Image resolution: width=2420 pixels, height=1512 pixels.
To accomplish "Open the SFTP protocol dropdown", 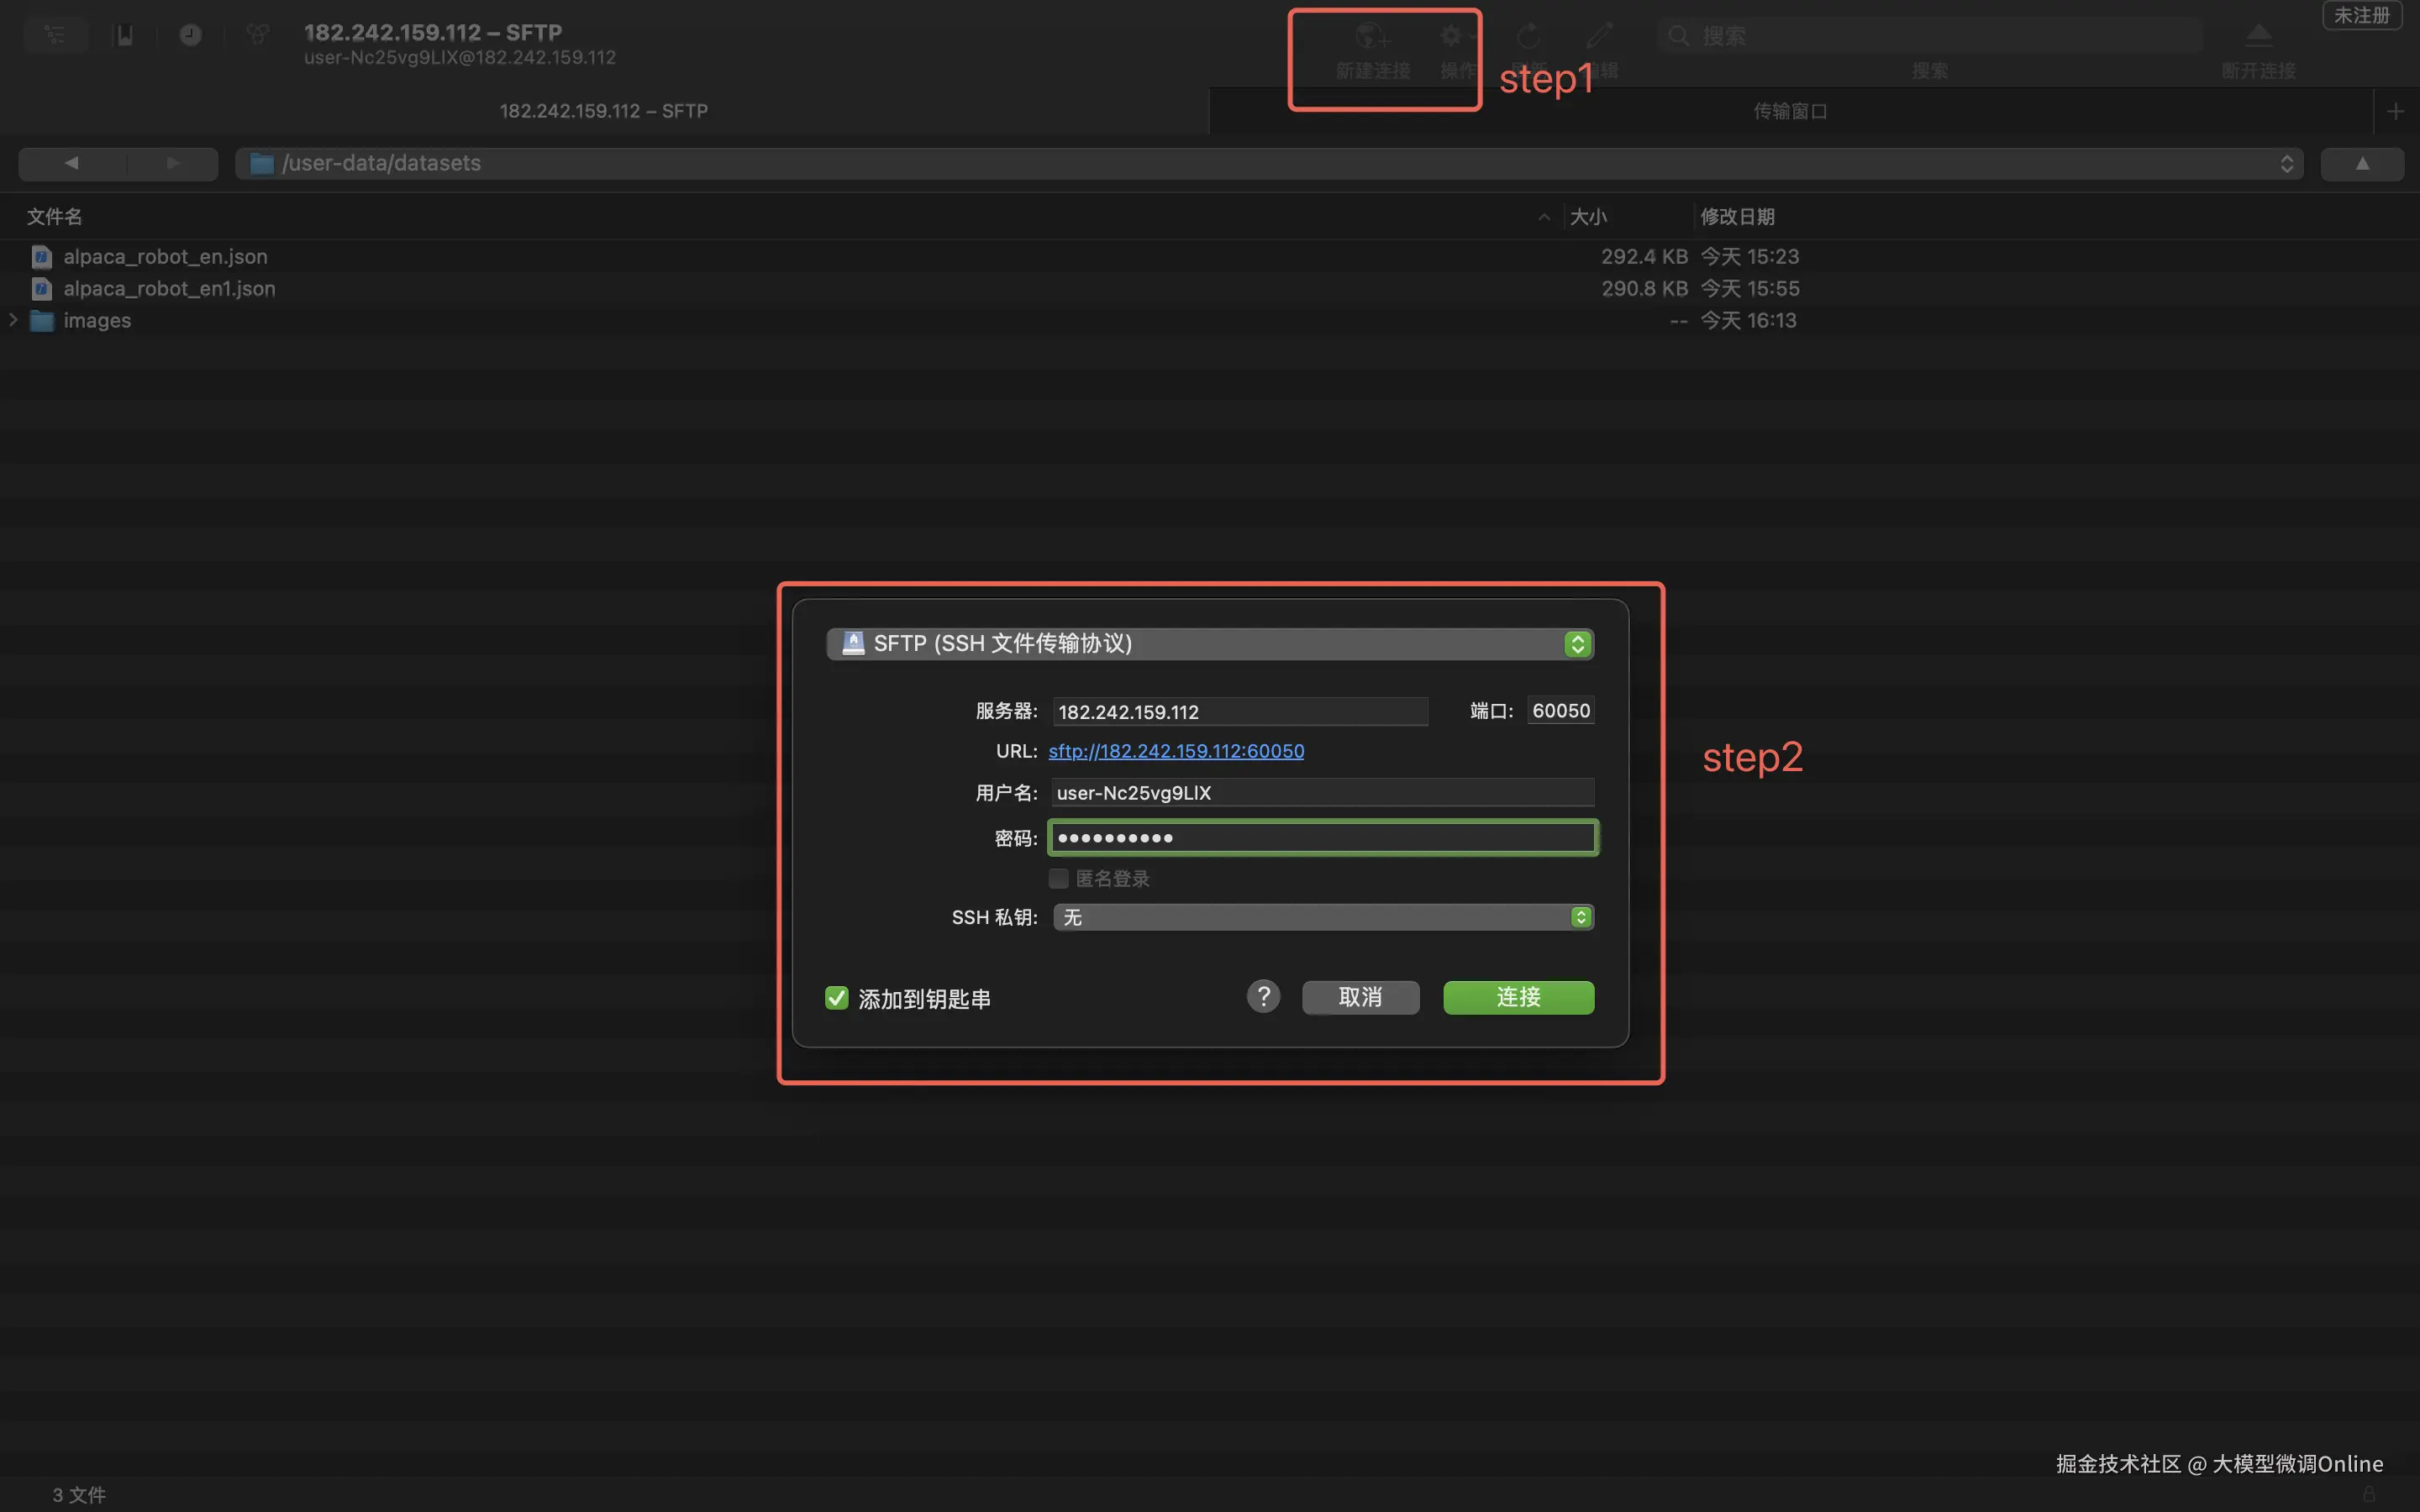I will coord(1209,644).
